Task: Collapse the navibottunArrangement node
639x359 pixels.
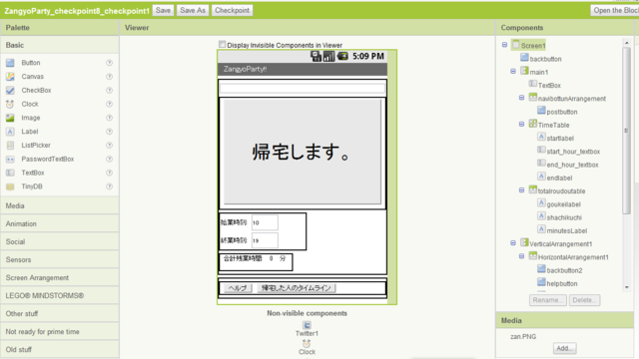Action: 521,98
